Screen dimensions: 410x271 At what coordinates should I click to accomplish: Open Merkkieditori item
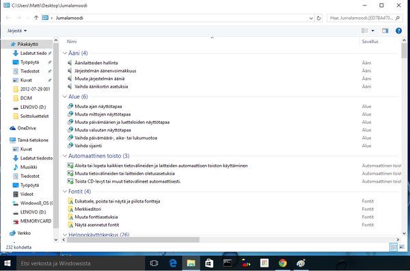pos(84,209)
